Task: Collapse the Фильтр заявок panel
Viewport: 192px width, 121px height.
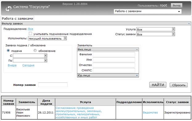Action: coord(189,23)
